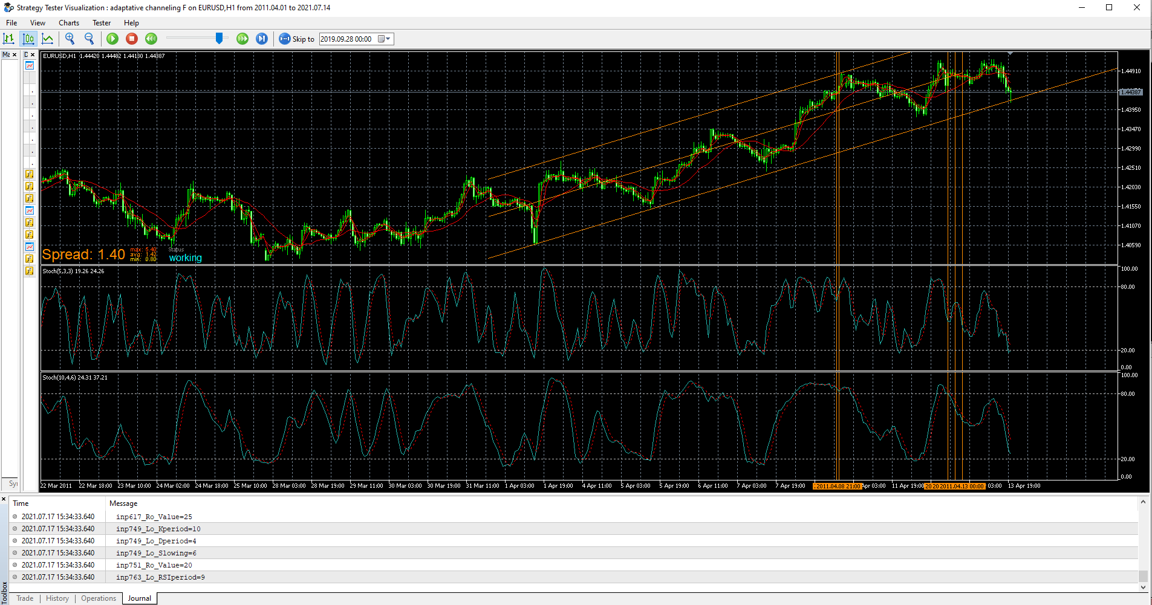Select journal row inp749_Lo_Dperiod=4
Viewport: 1152px width, 605px height.
coord(574,541)
